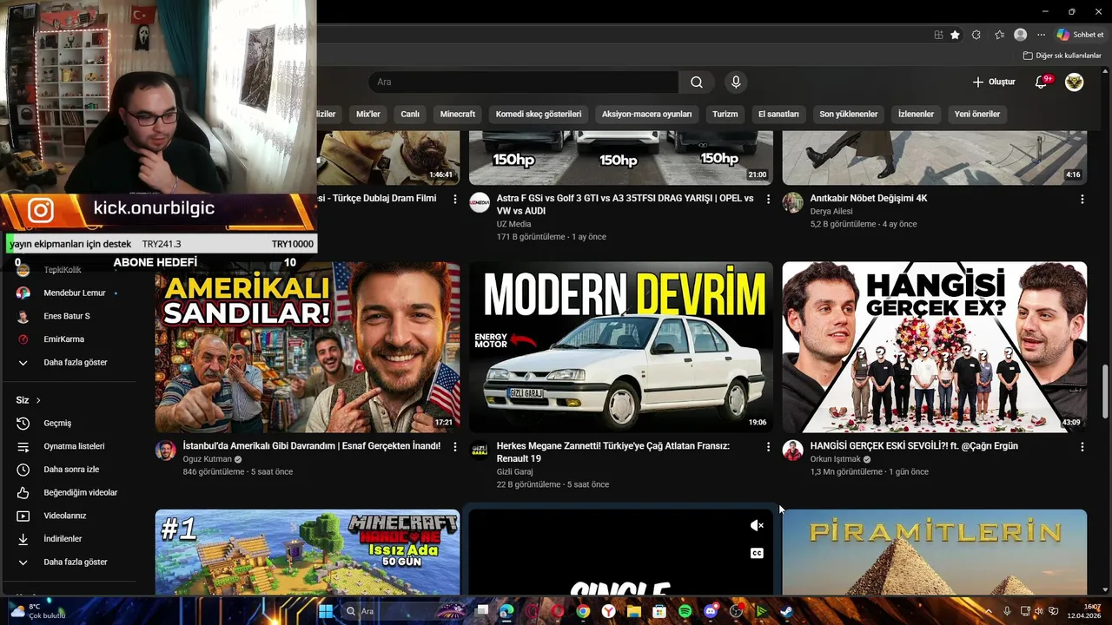This screenshot has height=625, width=1112.
Task: Open options menu for Hangisi Gerçek Eski Sevgili video
Action: [x=1082, y=446]
